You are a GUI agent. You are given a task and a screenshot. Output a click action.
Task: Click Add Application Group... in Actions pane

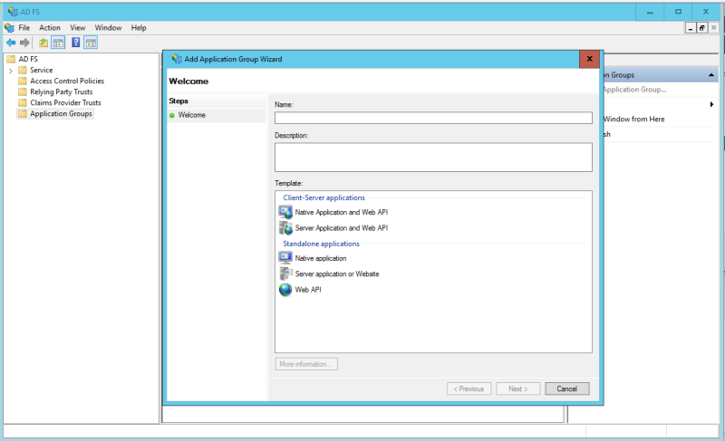tap(635, 90)
